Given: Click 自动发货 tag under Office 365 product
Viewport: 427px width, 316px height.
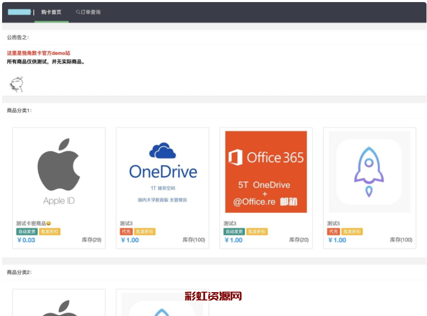Looking at the screenshot, I should [234, 232].
